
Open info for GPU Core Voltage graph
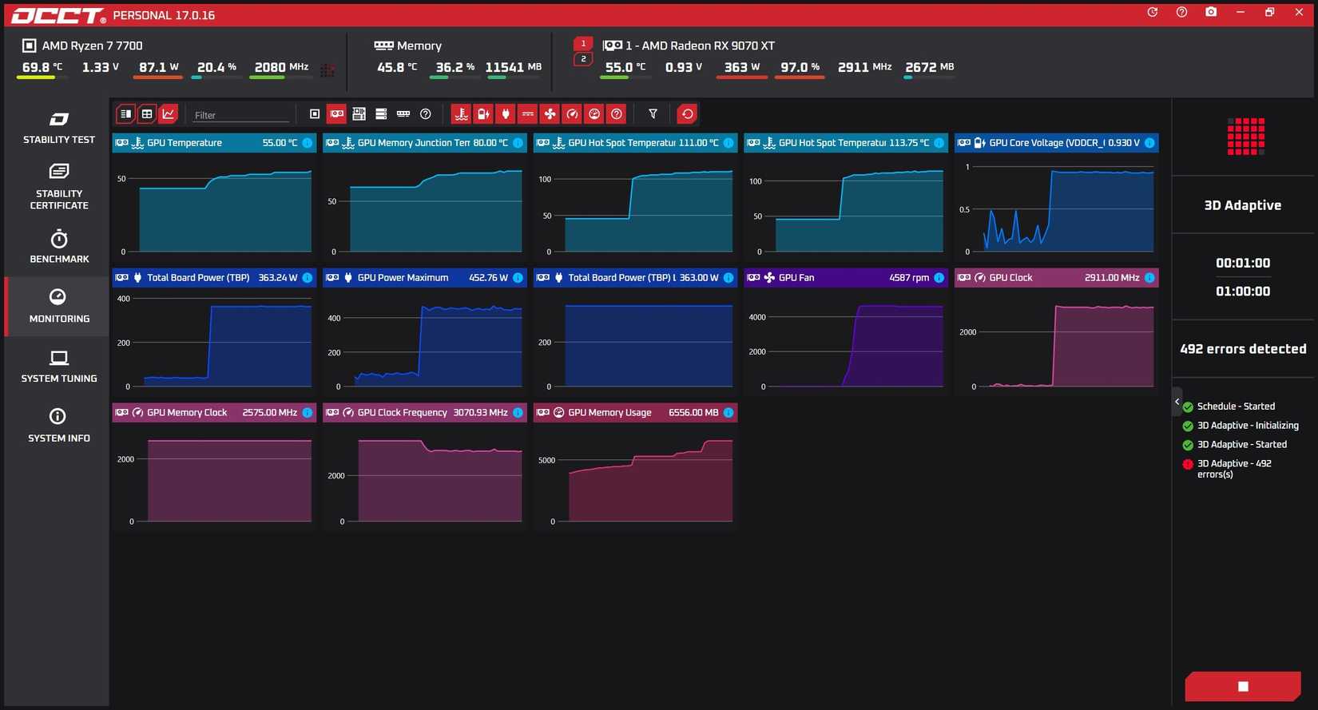(1149, 143)
